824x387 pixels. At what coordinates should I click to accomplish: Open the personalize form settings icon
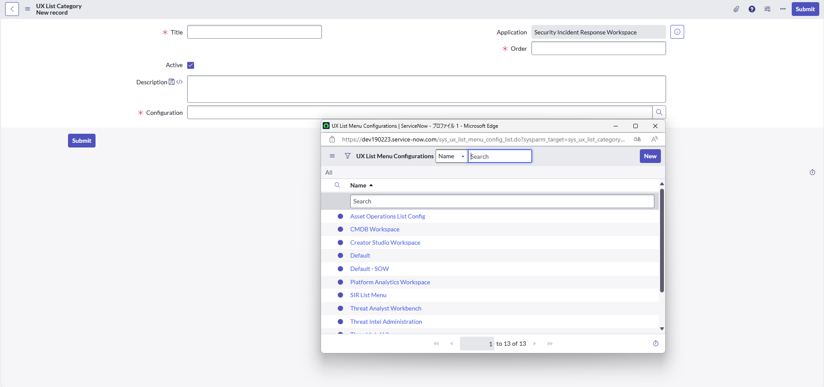pos(767,9)
